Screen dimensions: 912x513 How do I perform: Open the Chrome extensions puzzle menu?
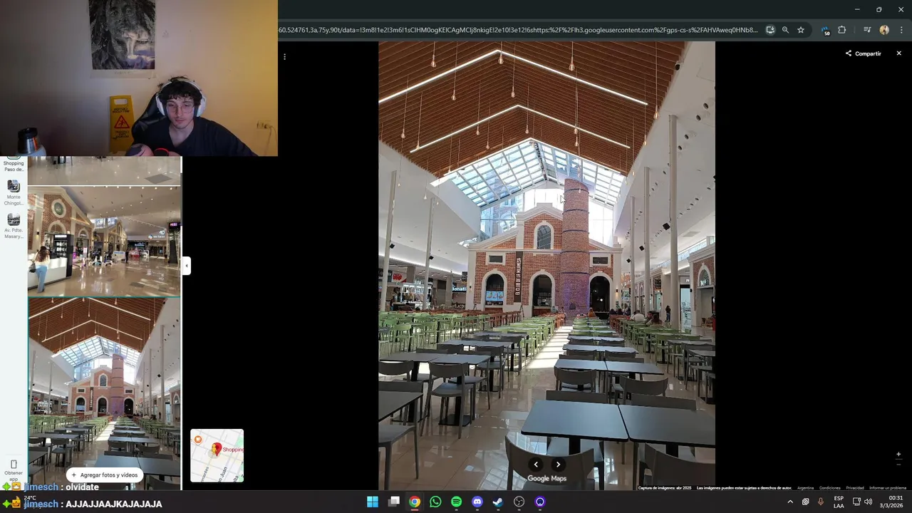click(x=842, y=30)
